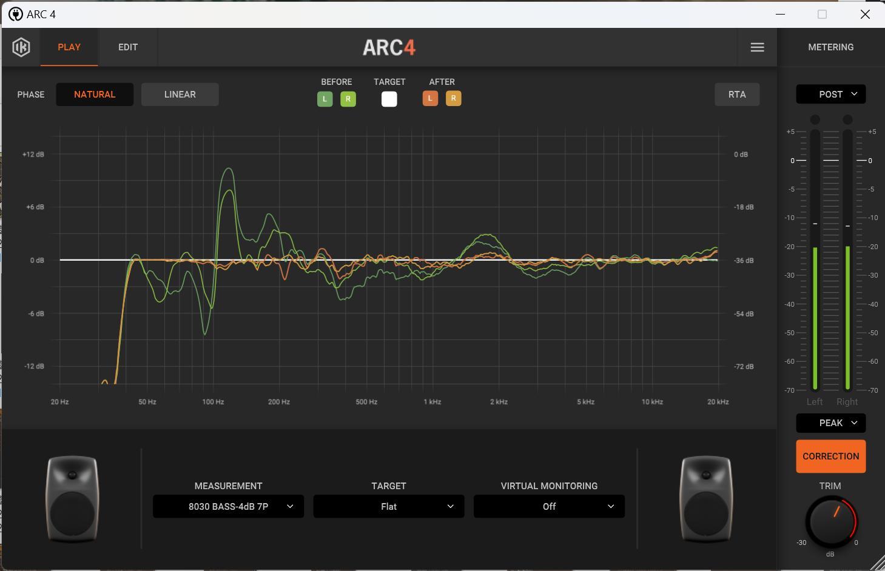Click the +12 dB axis label
This screenshot has height=571, width=885.
point(33,155)
